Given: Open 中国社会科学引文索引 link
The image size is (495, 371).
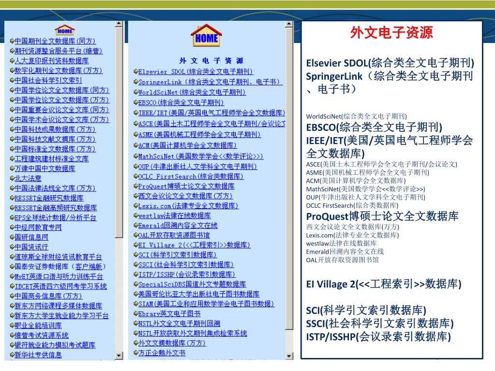Looking at the screenshot, I should (48, 80).
